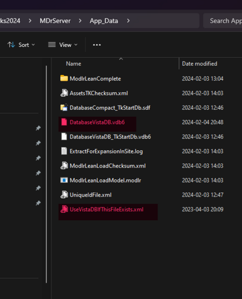Click the AssetsTKChecksum.xml file icon
The width and height of the screenshot is (242, 299).
(x=64, y=93)
